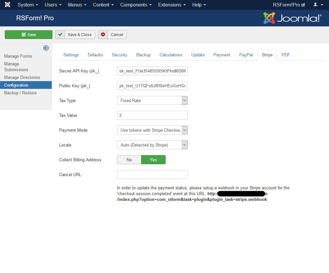Switch to the Security tab
This screenshot has width=329, height=273.
120,55
